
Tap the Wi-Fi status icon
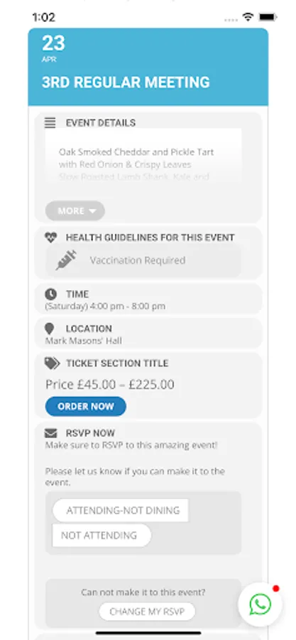click(248, 17)
